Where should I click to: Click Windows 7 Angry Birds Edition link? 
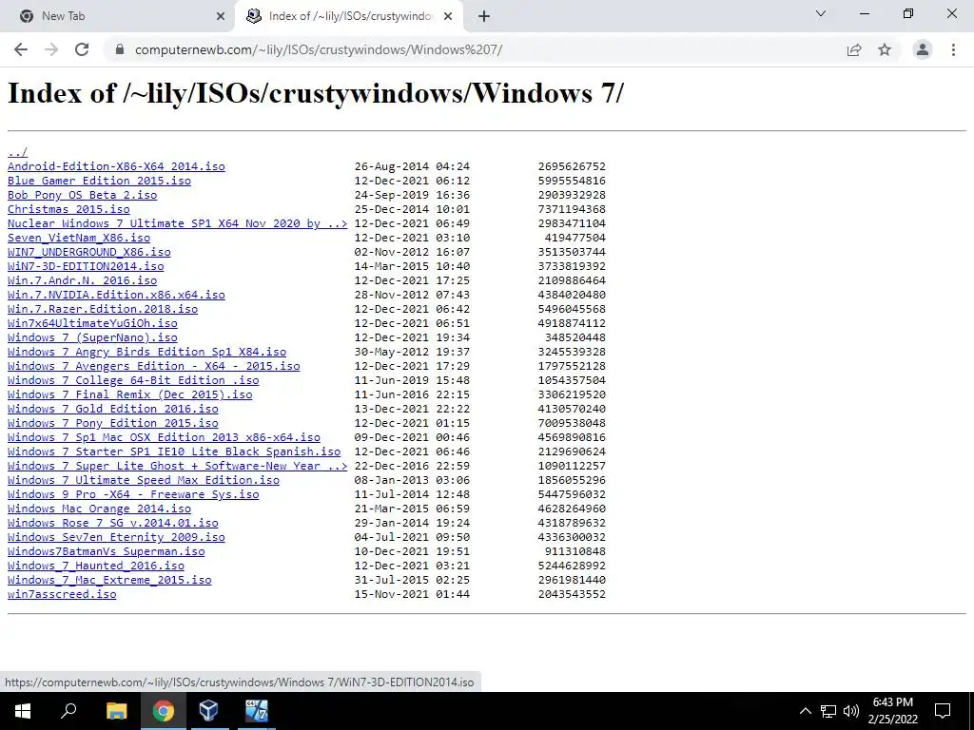coord(146,352)
